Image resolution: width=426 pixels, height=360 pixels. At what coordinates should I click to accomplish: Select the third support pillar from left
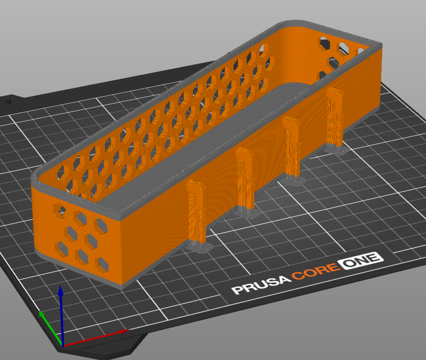tap(292, 147)
